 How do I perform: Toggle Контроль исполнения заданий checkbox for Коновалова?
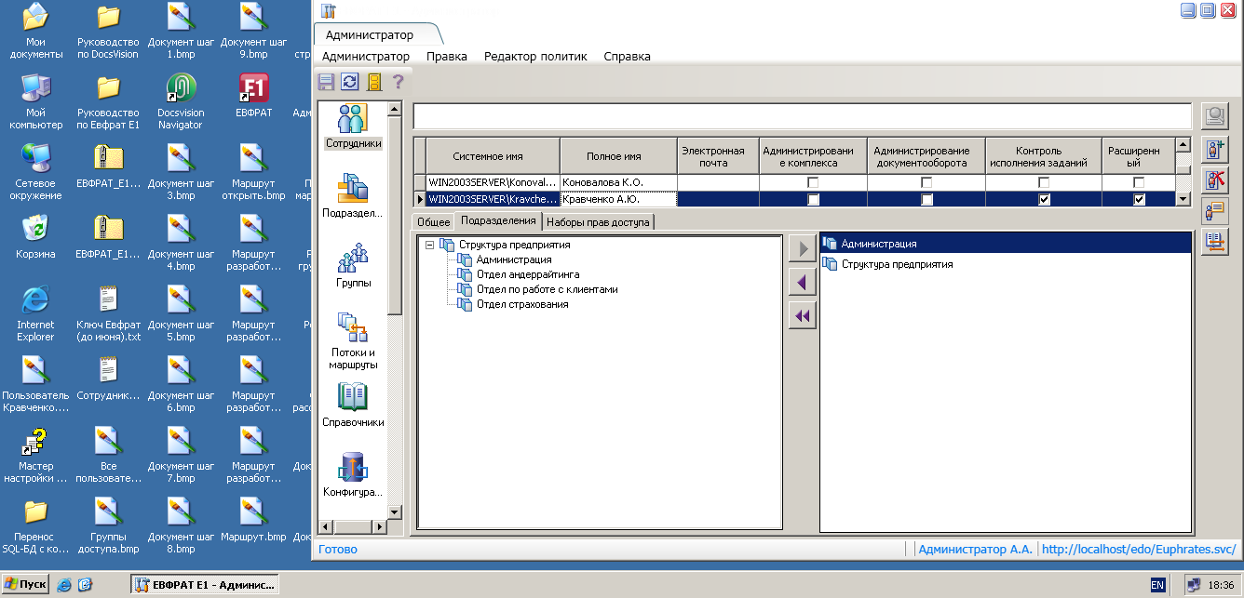(1044, 182)
